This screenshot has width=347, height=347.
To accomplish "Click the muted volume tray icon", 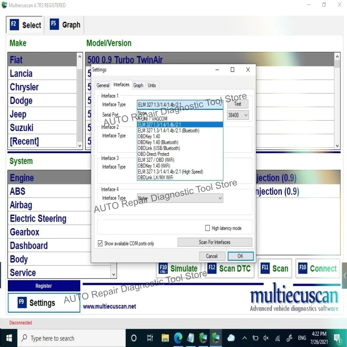I will [x=266, y=338].
